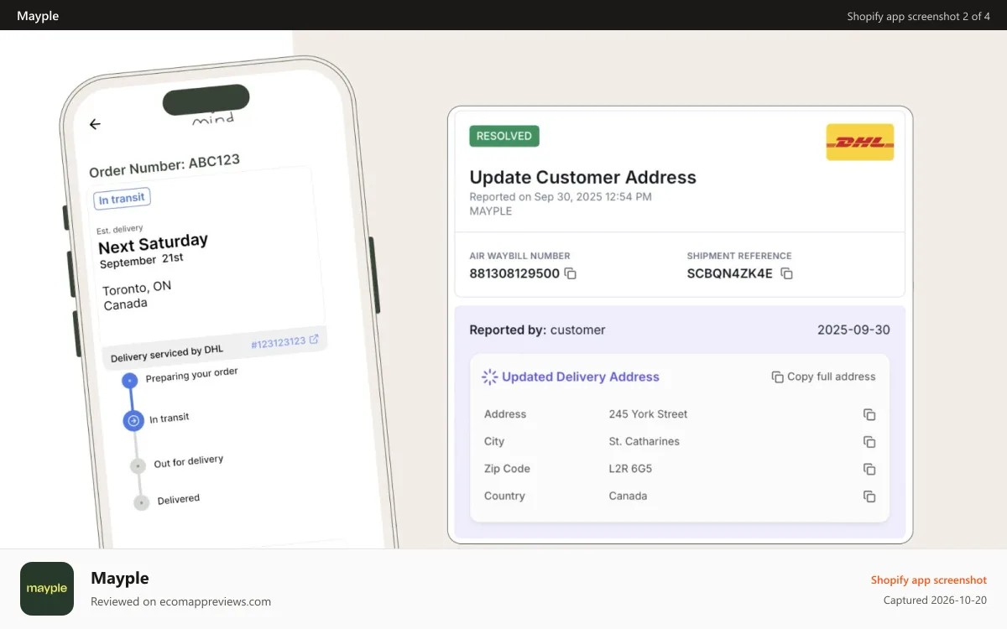Click the mind brand logo on the phone

click(212, 120)
